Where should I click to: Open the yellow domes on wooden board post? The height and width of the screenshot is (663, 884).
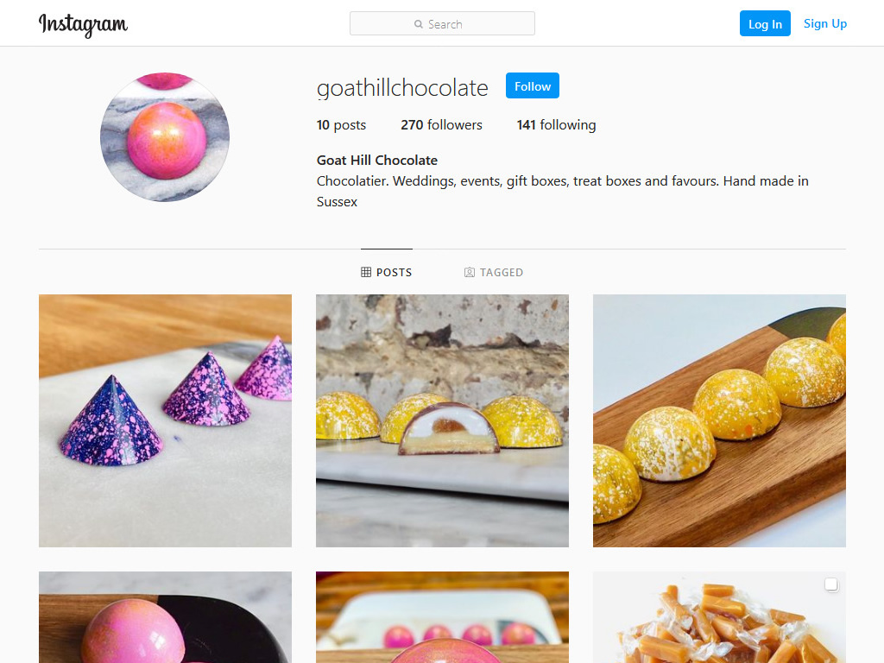coord(719,420)
